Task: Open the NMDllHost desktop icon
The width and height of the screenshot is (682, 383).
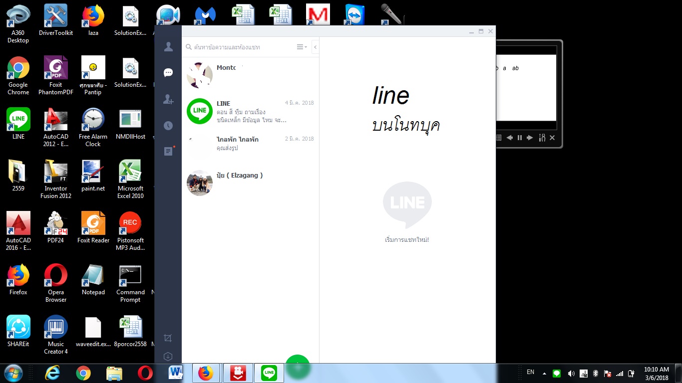Action: point(130,124)
